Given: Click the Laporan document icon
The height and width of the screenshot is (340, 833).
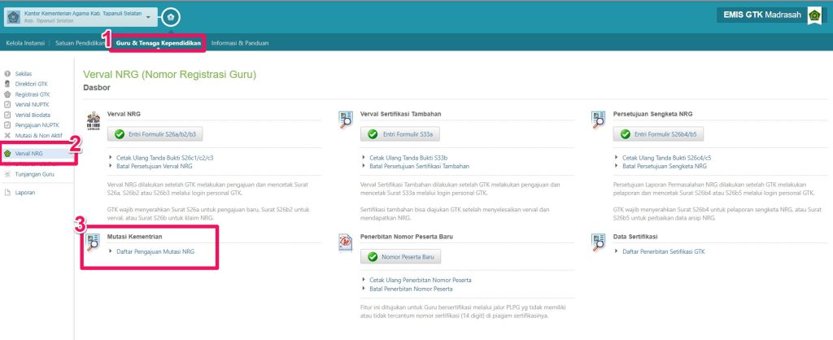Looking at the screenshot, I should click(7, 193).
